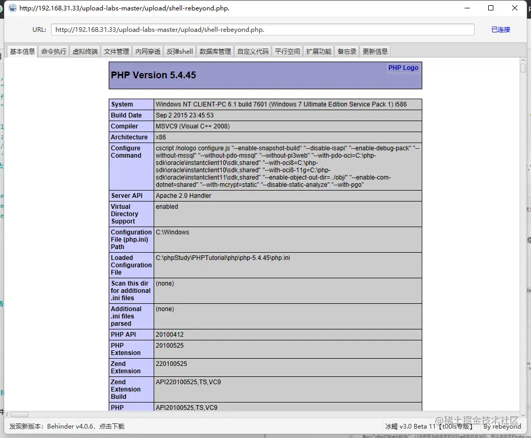Minimize the Behinder window
The height and width of the screenshot is (438, 531).
(x=467, y=8)
